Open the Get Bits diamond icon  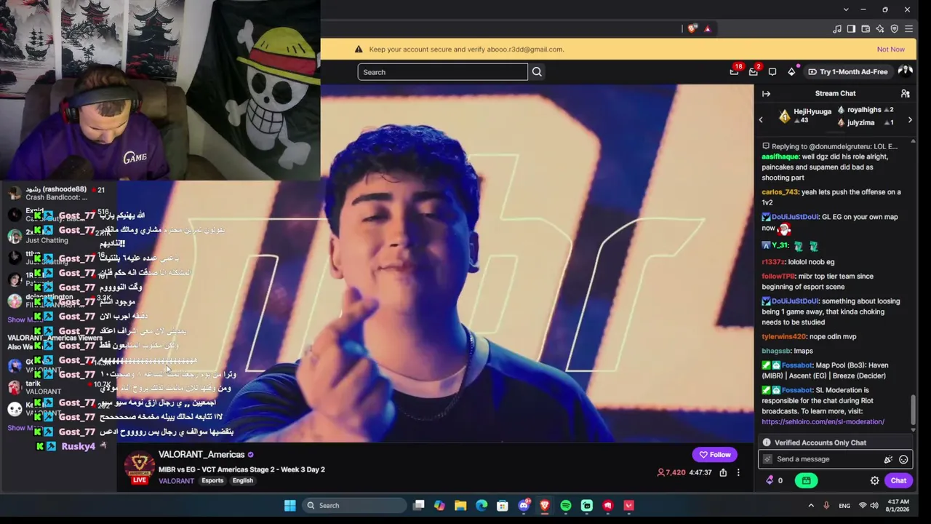pos(791,72)
